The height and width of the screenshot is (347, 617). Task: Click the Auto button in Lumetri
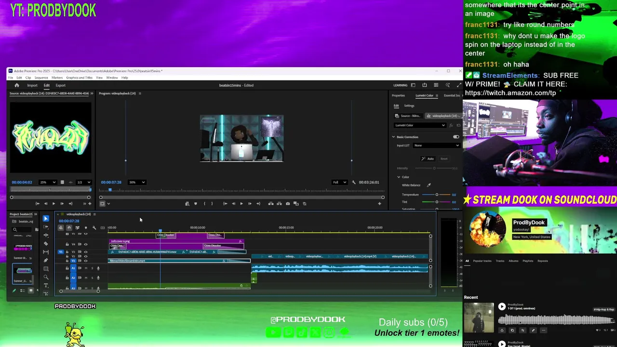point(428,159)
